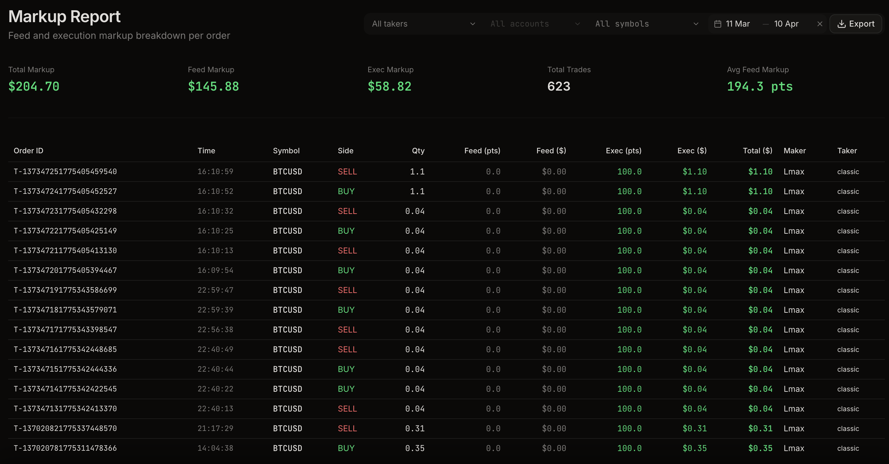Select the SELL trade at 21:17:29
The width and height of the screenshot is (889, 464).
347,428
